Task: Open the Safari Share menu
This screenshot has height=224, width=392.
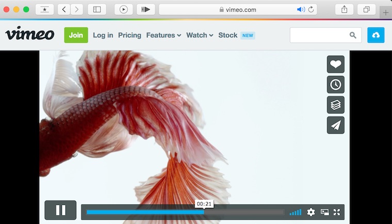Action: [x=344, y=9]
